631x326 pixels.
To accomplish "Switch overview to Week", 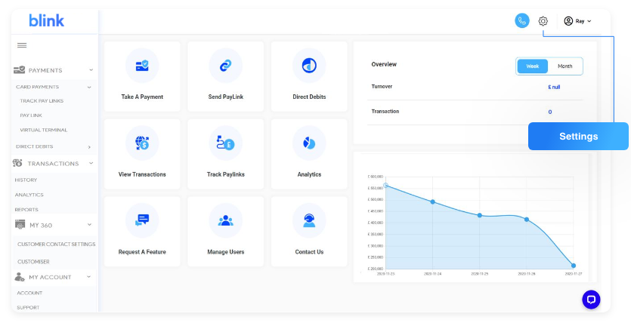I will point(533,66).
